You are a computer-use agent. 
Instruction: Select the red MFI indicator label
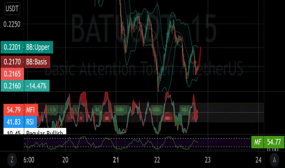[x=31, y=110]
